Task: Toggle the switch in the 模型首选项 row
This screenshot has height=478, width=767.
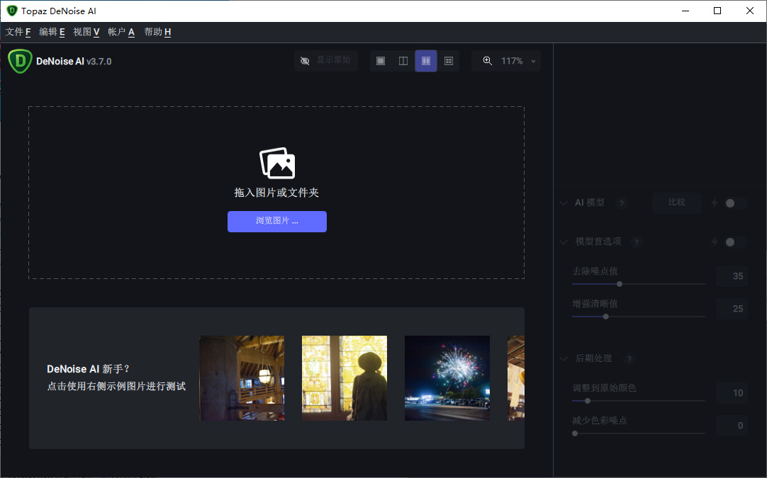Action: (x=734, y=242)
